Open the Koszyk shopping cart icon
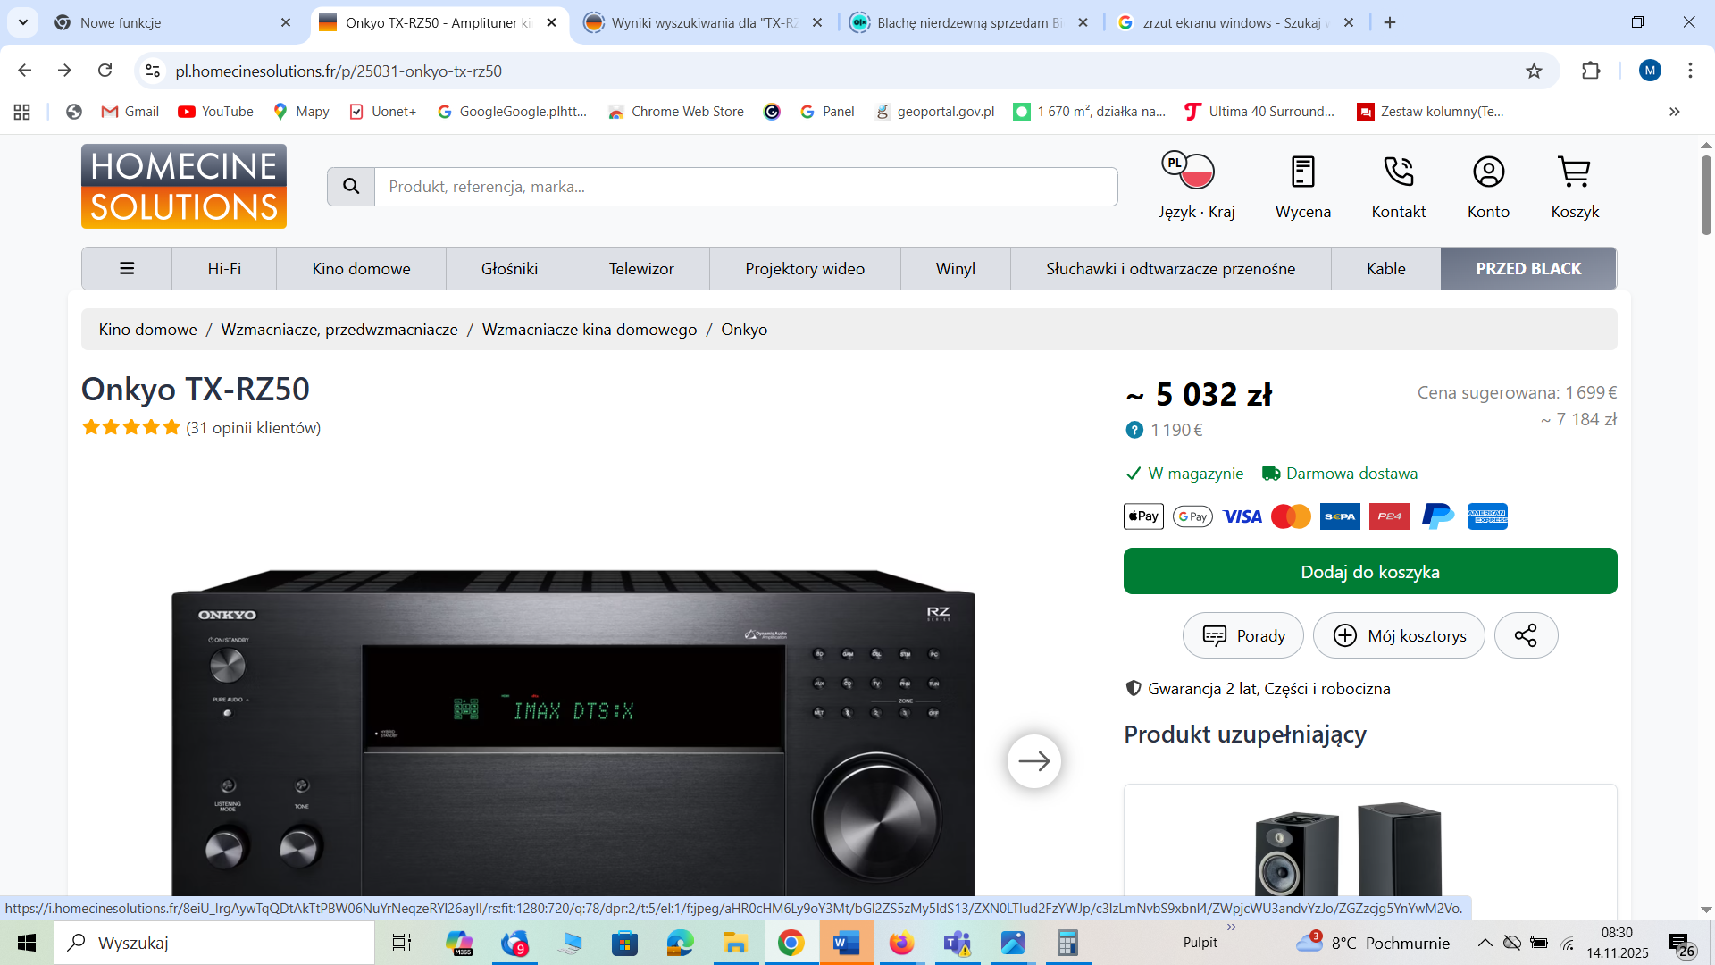Image resolution: width=1715 pixels, height=965 pixels. [x=1574, y=172]
